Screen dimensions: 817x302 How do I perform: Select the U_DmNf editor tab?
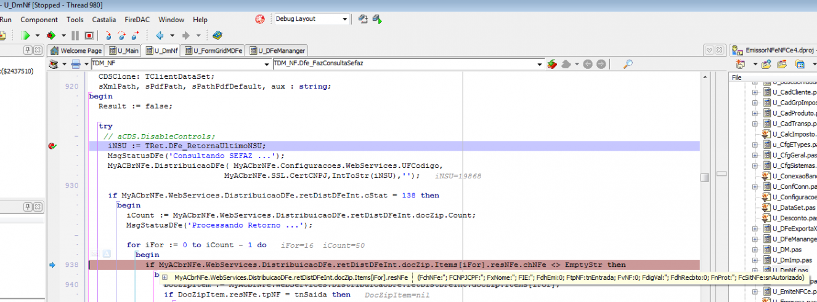pyautogui.click(x=161, y=50)
